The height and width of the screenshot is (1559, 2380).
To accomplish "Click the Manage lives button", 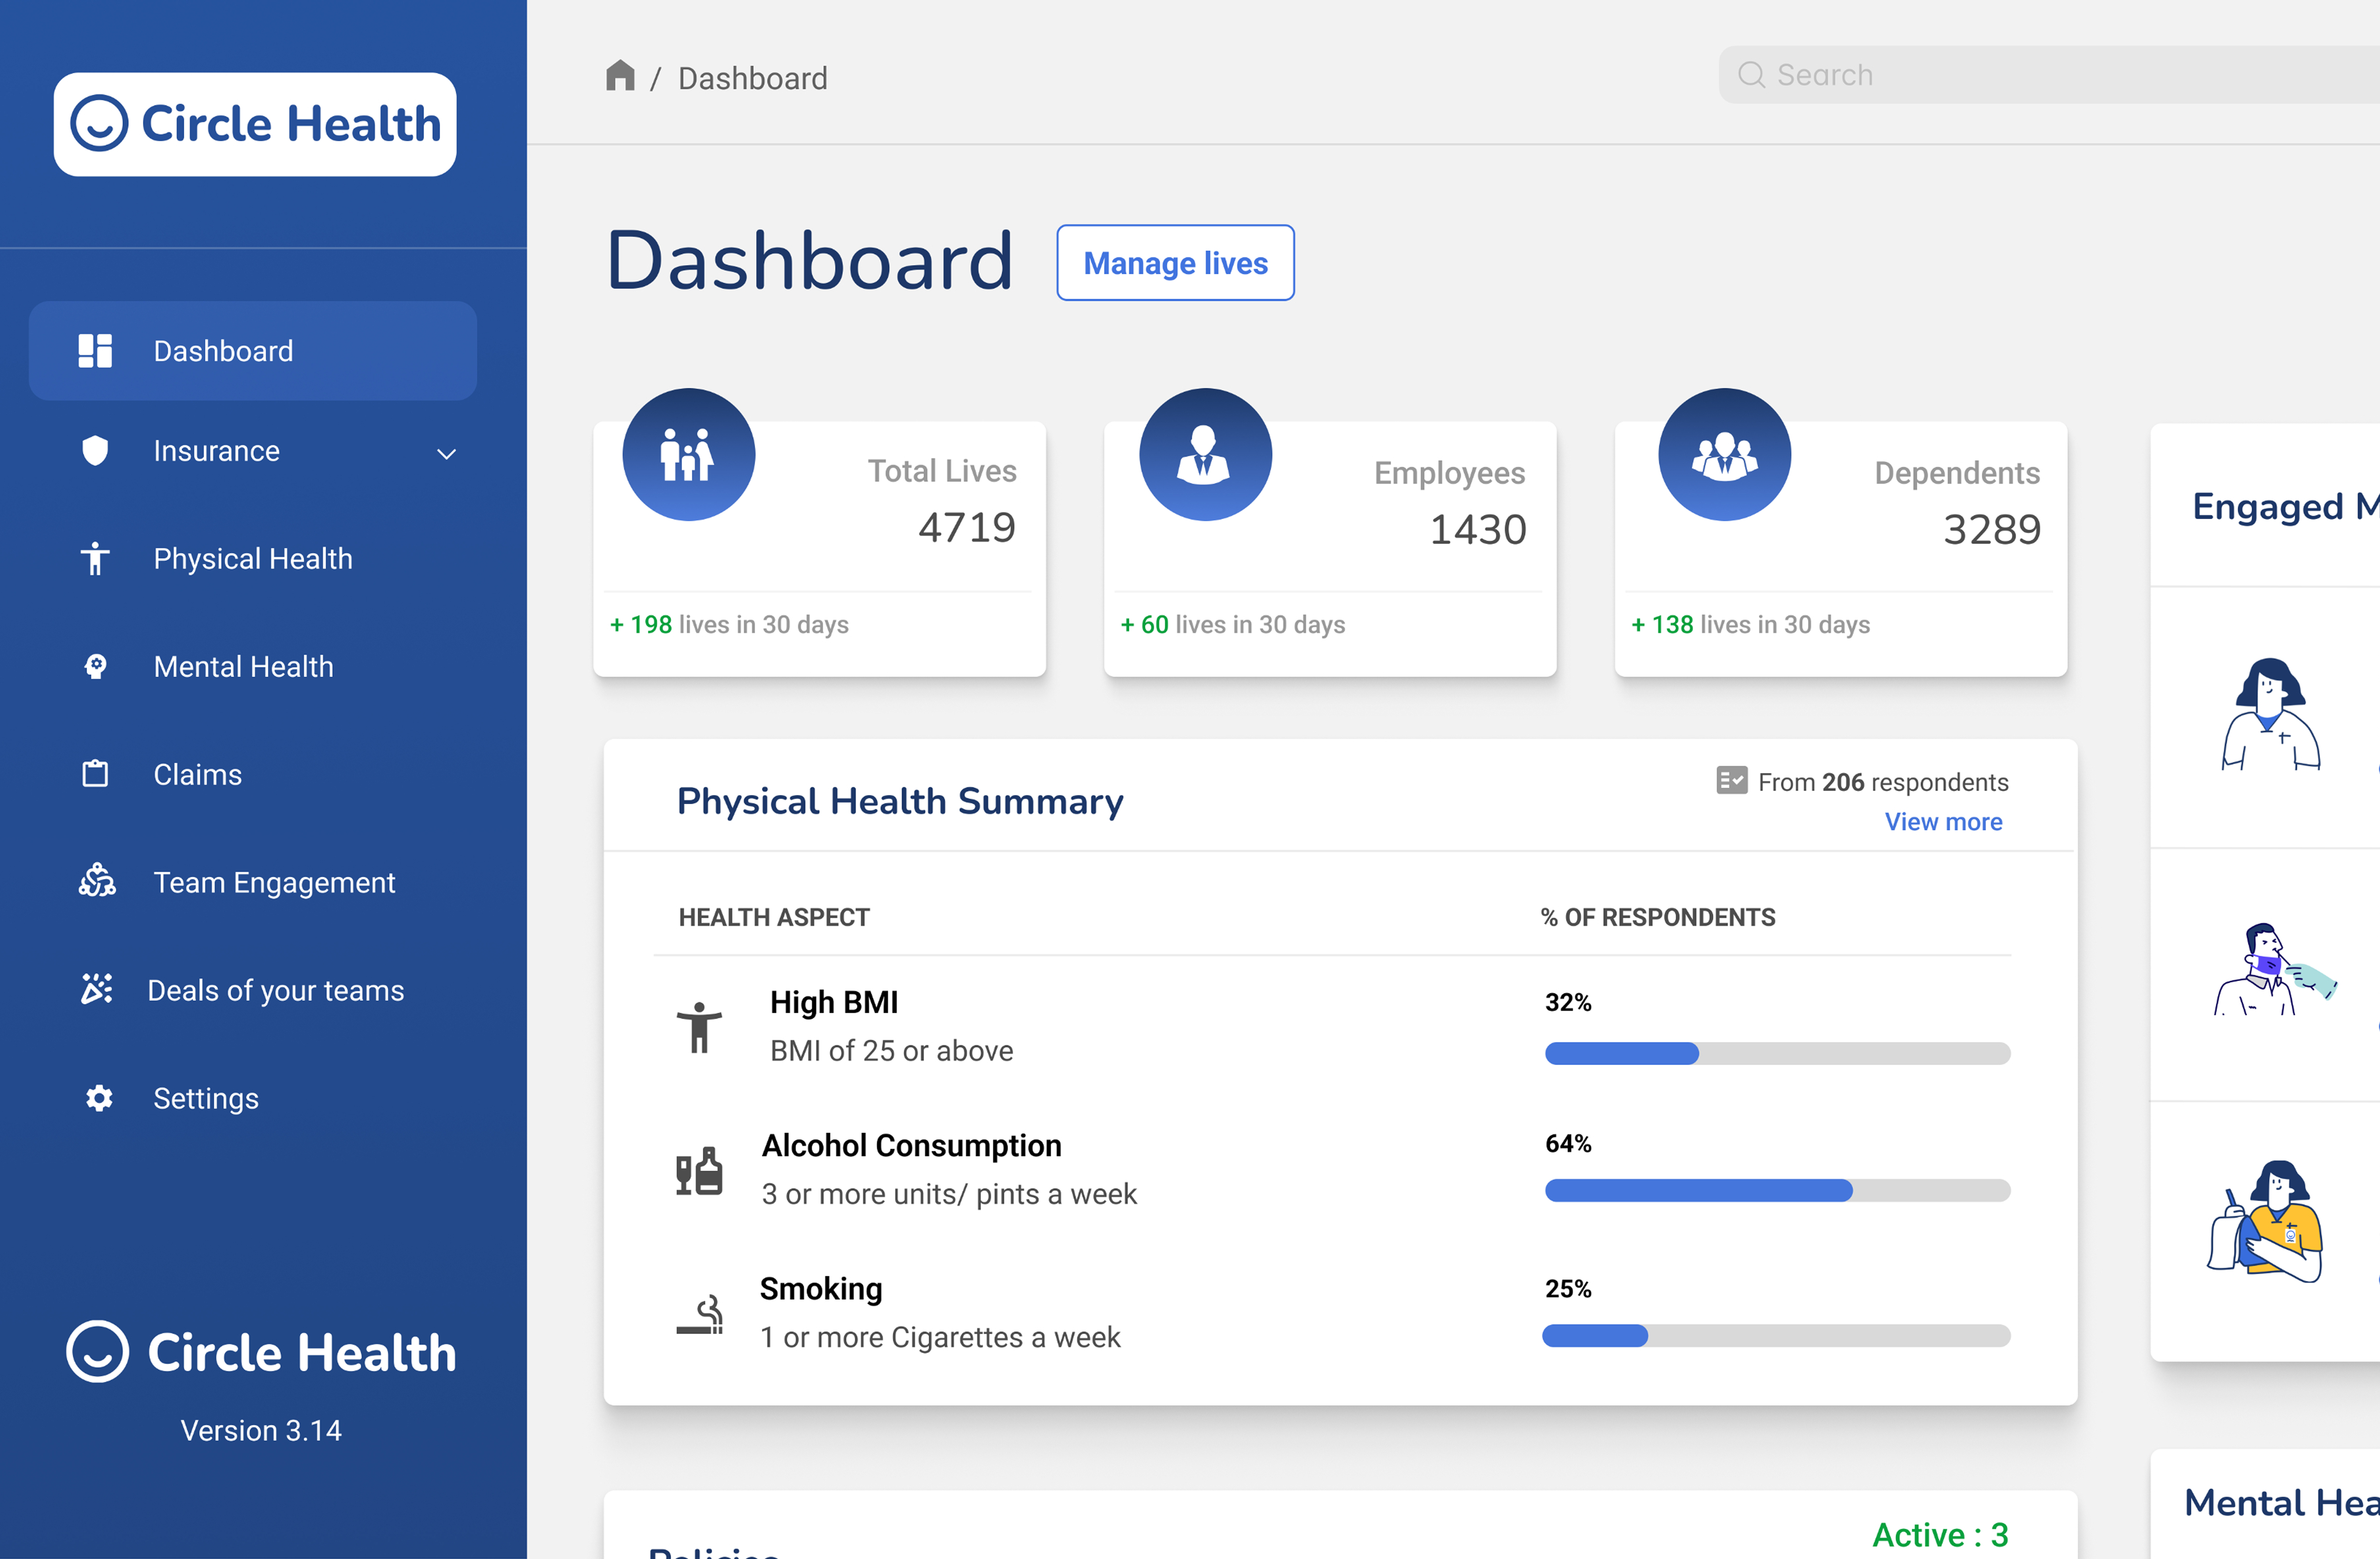I will pos(1175,263).
